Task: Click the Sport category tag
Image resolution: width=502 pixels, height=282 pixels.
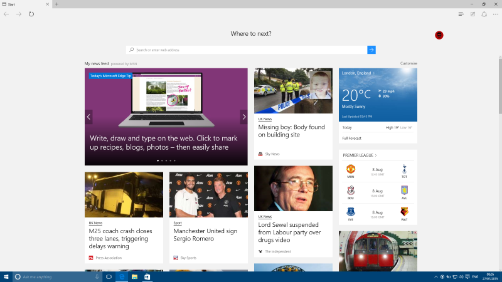Action: [x=178, y=223]
